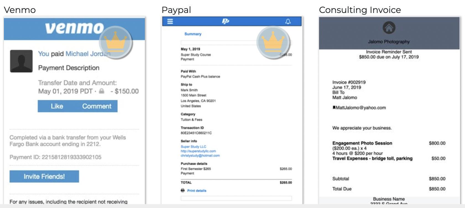Click the Payment ID number text
Image resolution: width=465 pixels, height=208 pixels.
point(56,157)
